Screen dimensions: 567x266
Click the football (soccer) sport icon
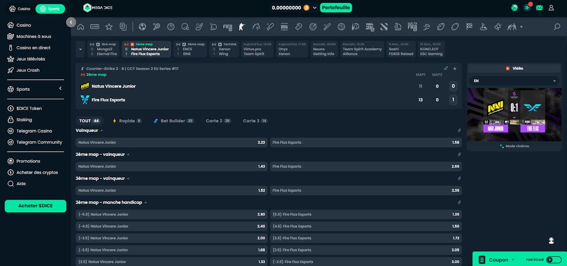[x=142, y=27]
